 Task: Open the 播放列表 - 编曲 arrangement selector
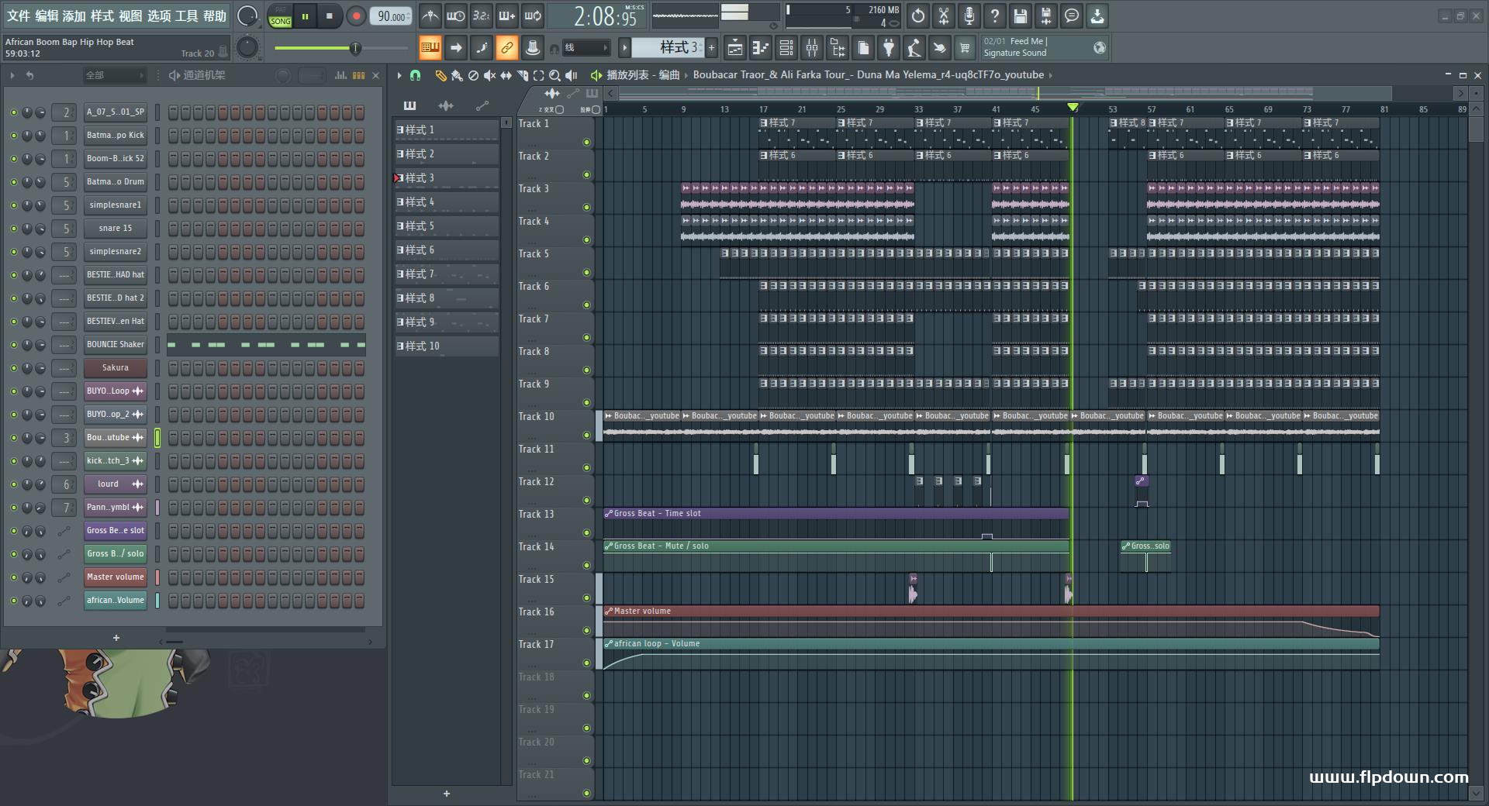(x=643, y=75)
